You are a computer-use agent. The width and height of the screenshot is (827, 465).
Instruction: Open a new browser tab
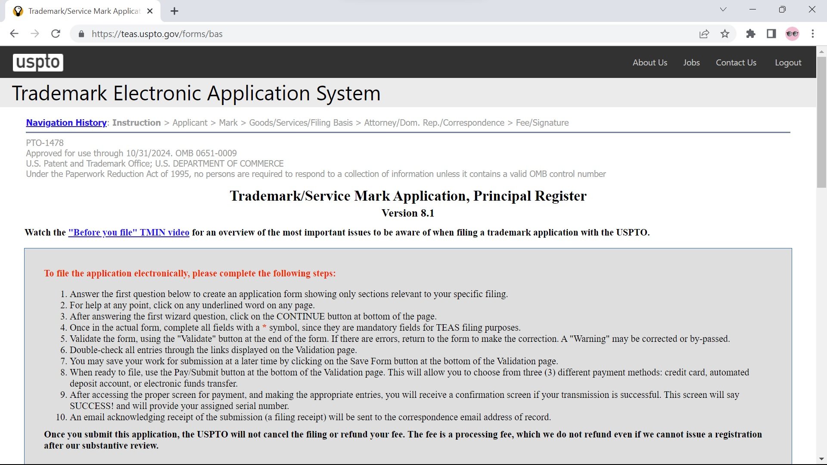(174, 11)
